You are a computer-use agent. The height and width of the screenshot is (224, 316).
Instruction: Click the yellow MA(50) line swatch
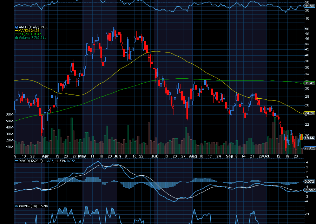[x=17, y=31]
